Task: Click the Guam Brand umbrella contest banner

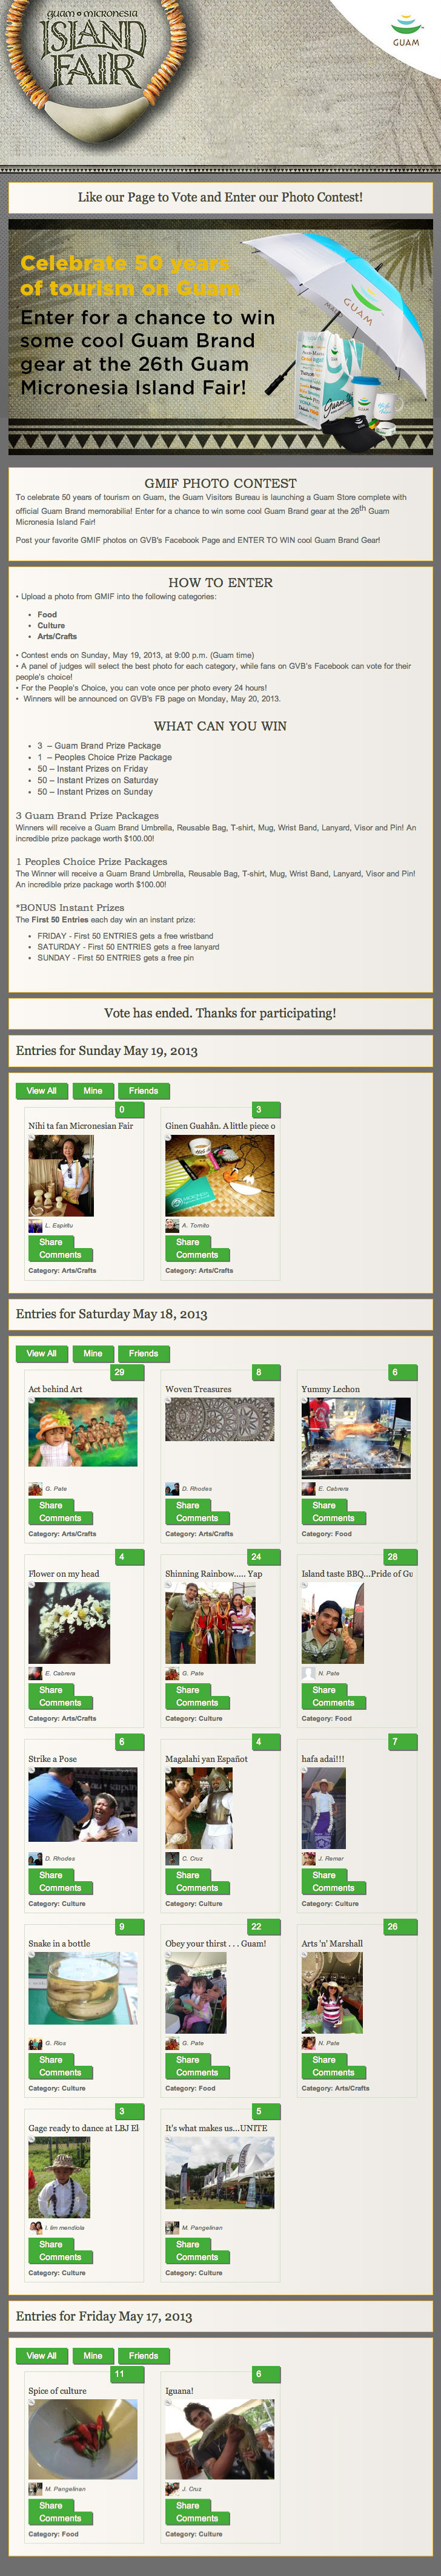Action: (220, 337)
